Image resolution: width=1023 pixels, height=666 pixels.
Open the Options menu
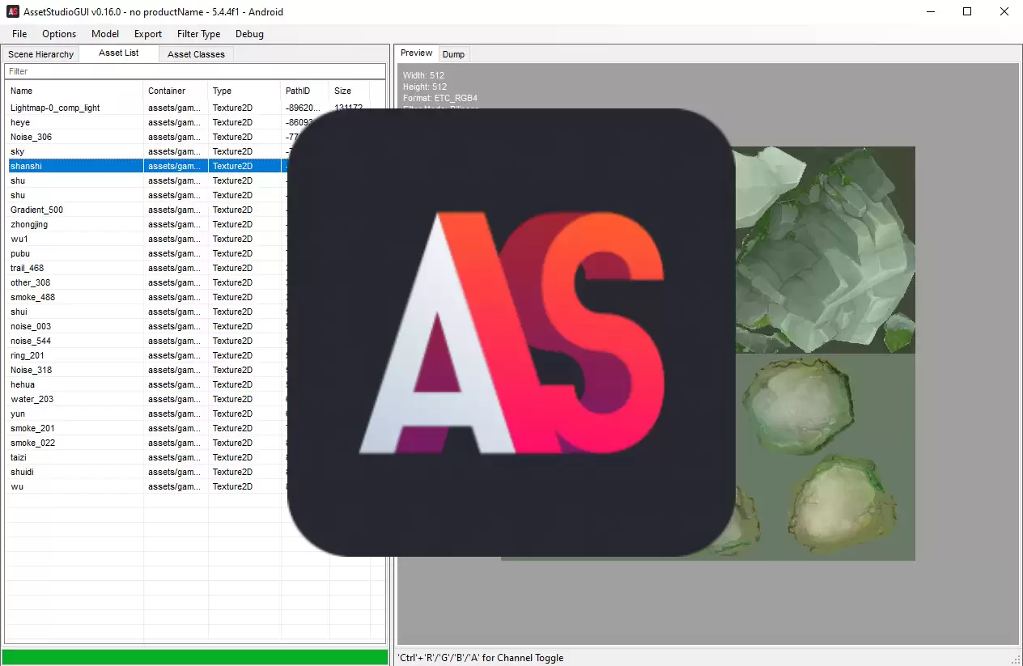tap(59, 34)
